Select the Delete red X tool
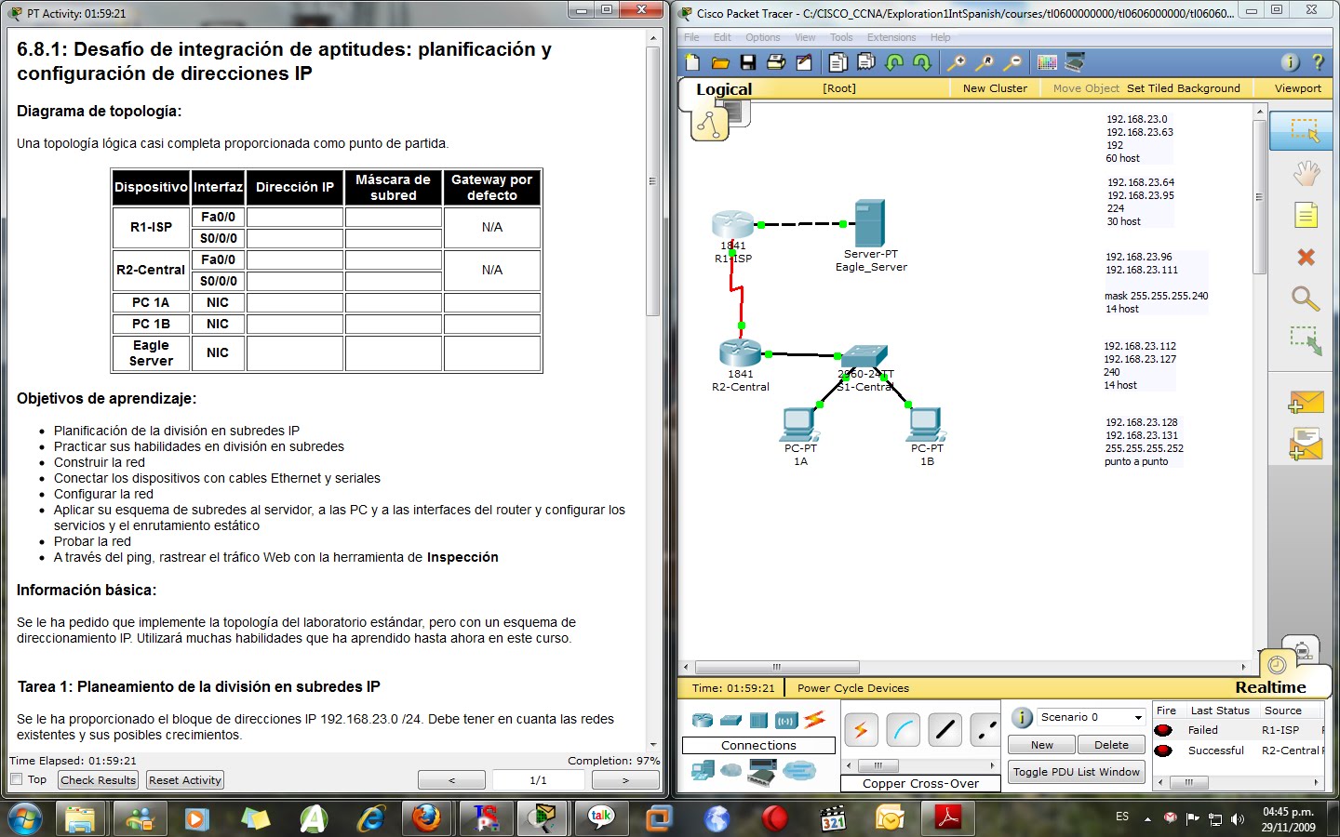This screenshot has height=837, width=1340. pyautogui.click(x=1306, y=257)
